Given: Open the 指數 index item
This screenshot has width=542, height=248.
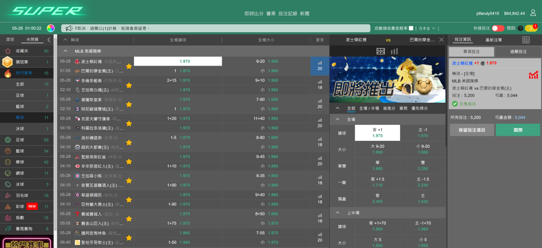Looking at the screenshot, I should click(x=27, y=217).
